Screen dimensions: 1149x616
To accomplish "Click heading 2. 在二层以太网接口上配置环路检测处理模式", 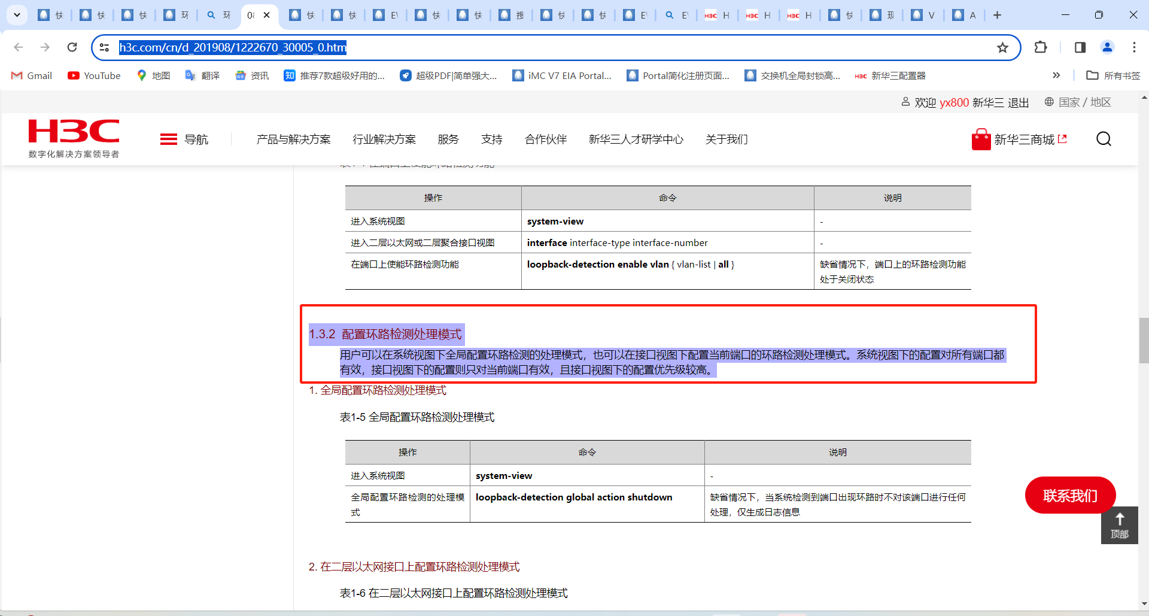I will 414,567.
